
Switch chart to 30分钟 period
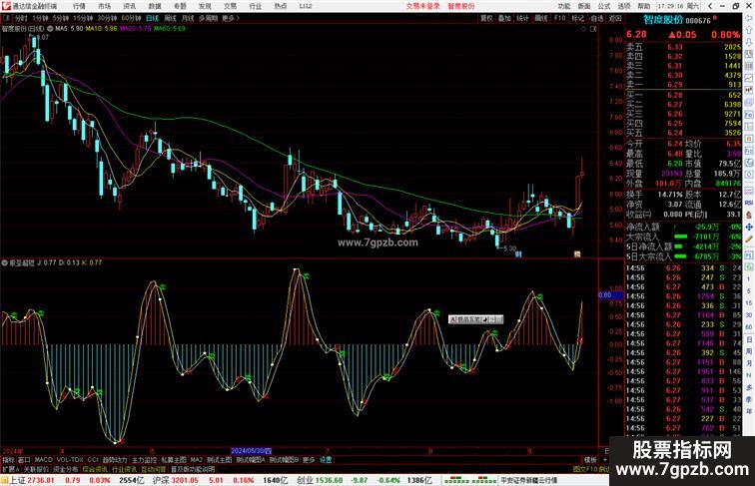click(107, 18)
